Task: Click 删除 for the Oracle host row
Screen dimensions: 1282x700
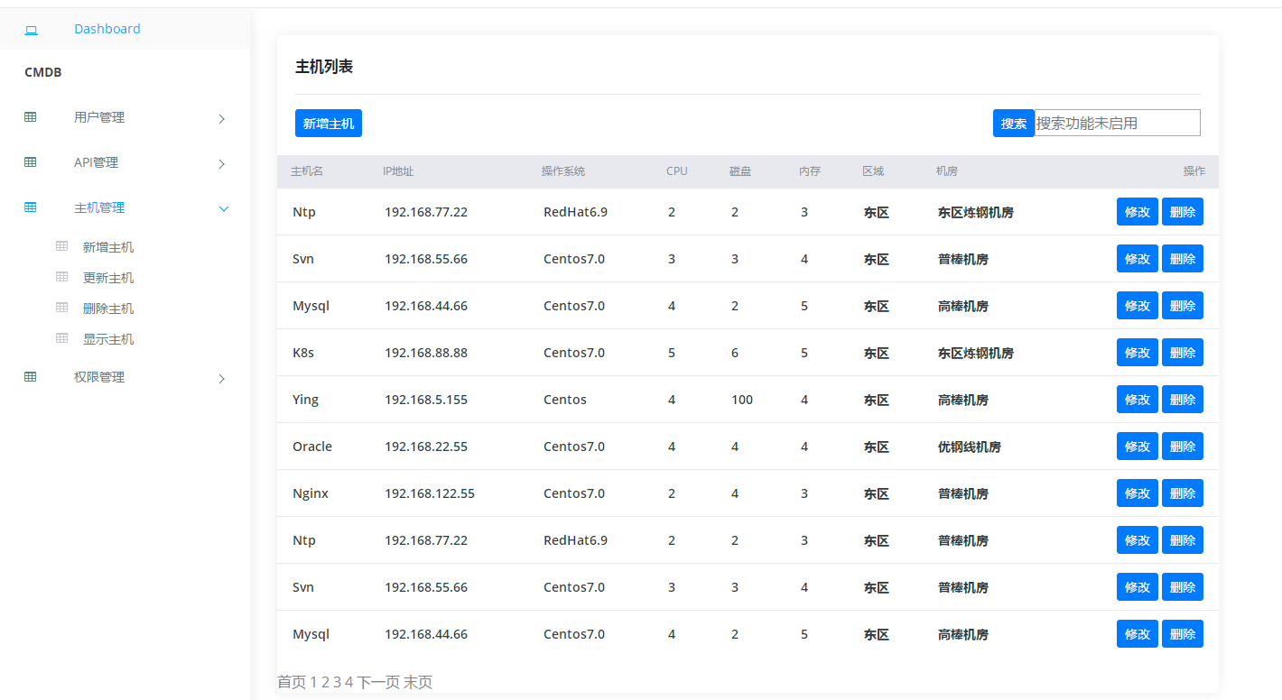Action: click(1182, 447)
